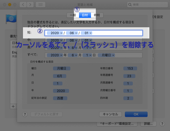Click the back navigation arrow
The width and height of the screenshot is (170, 131).
(23, 5)
